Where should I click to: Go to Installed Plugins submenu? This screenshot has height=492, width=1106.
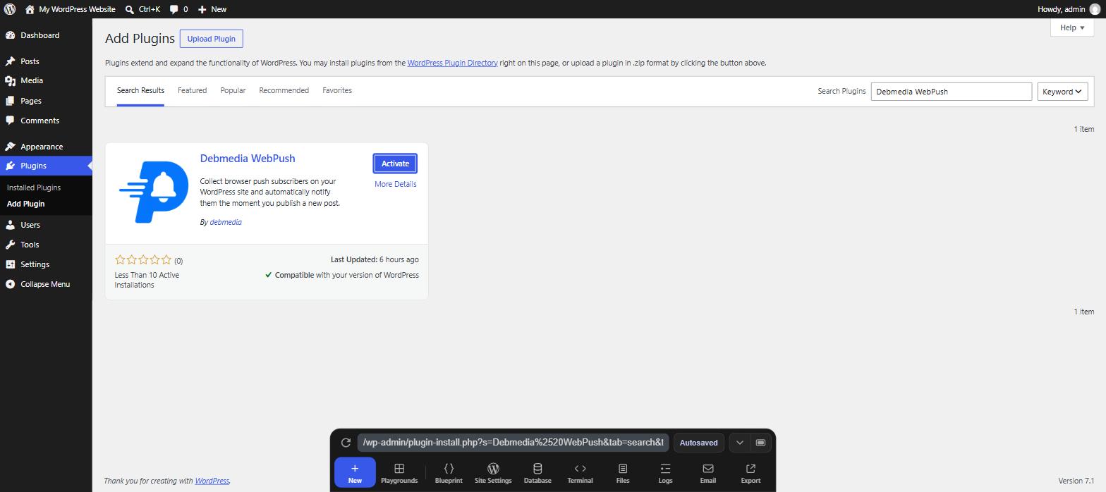[x=34, y=187]
